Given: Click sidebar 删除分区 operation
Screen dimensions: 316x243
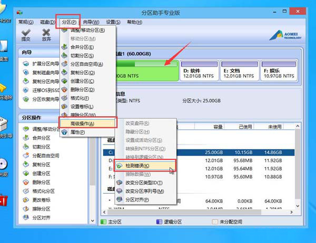Looking at the screenshot, I should [36, 182].
